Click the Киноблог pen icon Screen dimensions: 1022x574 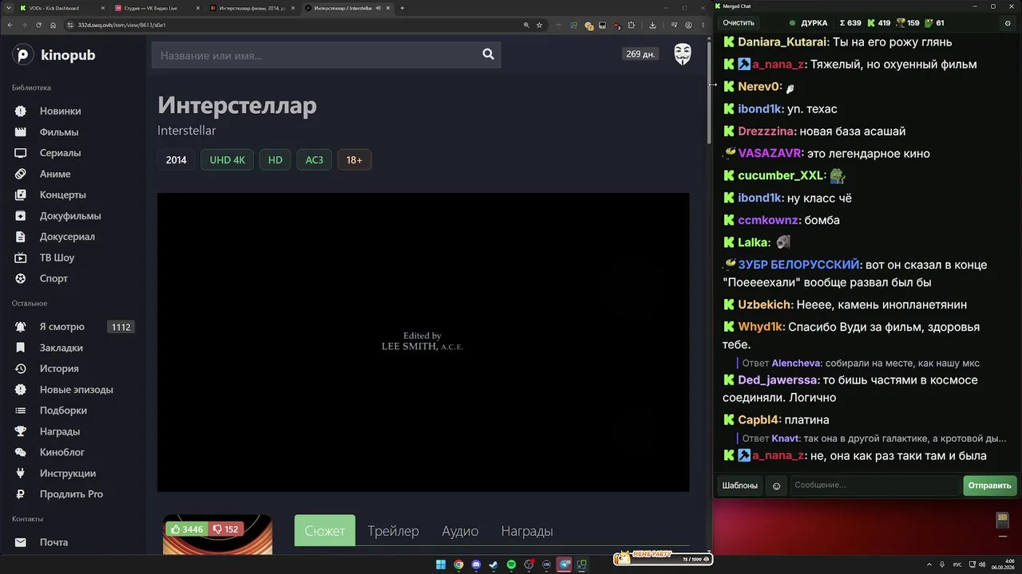(21, 452)
